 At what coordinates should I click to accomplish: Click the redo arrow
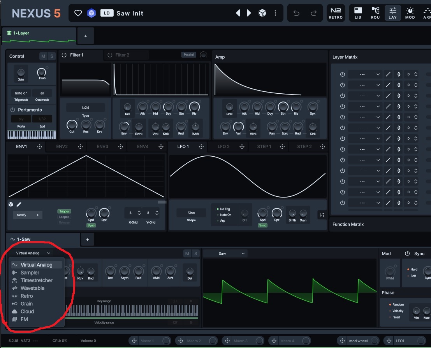[x=314, y=13]
